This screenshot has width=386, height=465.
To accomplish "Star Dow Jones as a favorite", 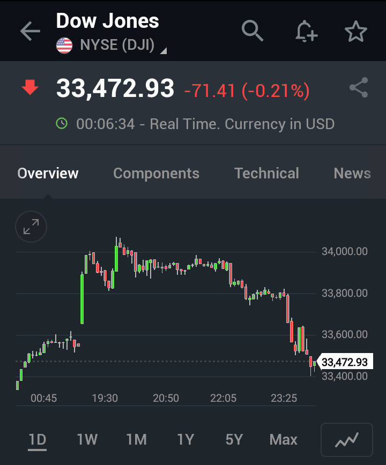I will [x=355, y=32].
